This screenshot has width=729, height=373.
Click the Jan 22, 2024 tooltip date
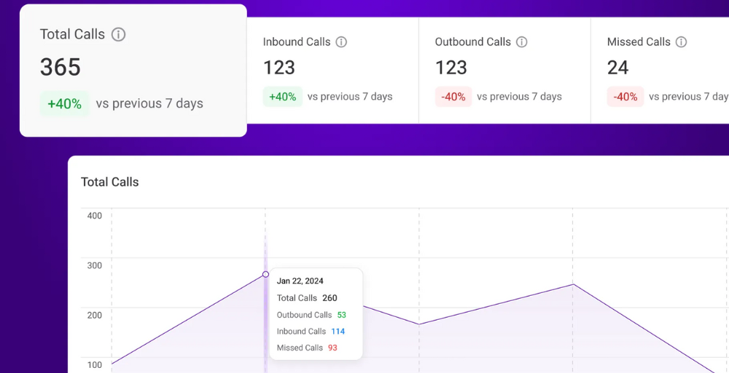(x=300, y=281)
